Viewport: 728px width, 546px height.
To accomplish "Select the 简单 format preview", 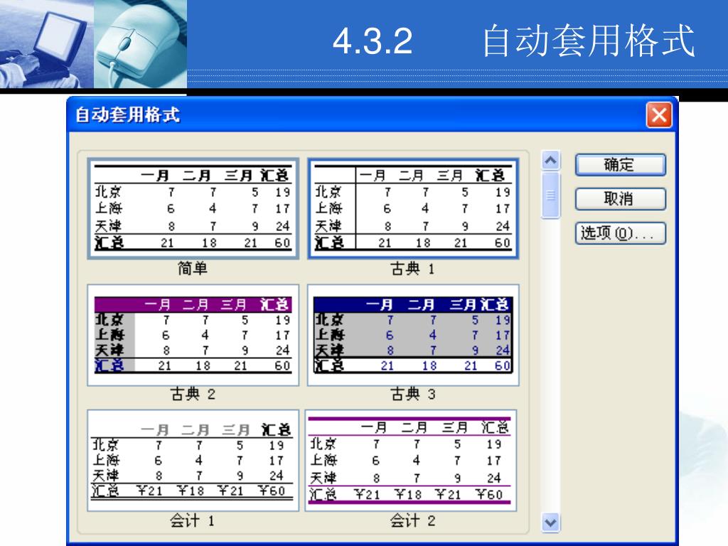I will pyautogui.click(x=193, y=208).
